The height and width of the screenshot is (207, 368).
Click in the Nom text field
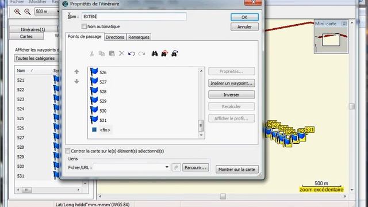click(x=134, y=17)
